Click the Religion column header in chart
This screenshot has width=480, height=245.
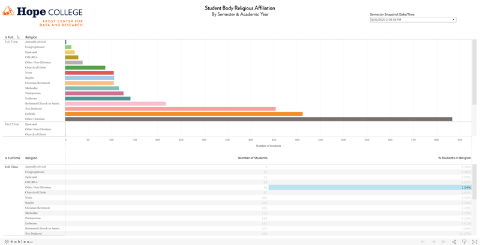click(x=31, y=37)
